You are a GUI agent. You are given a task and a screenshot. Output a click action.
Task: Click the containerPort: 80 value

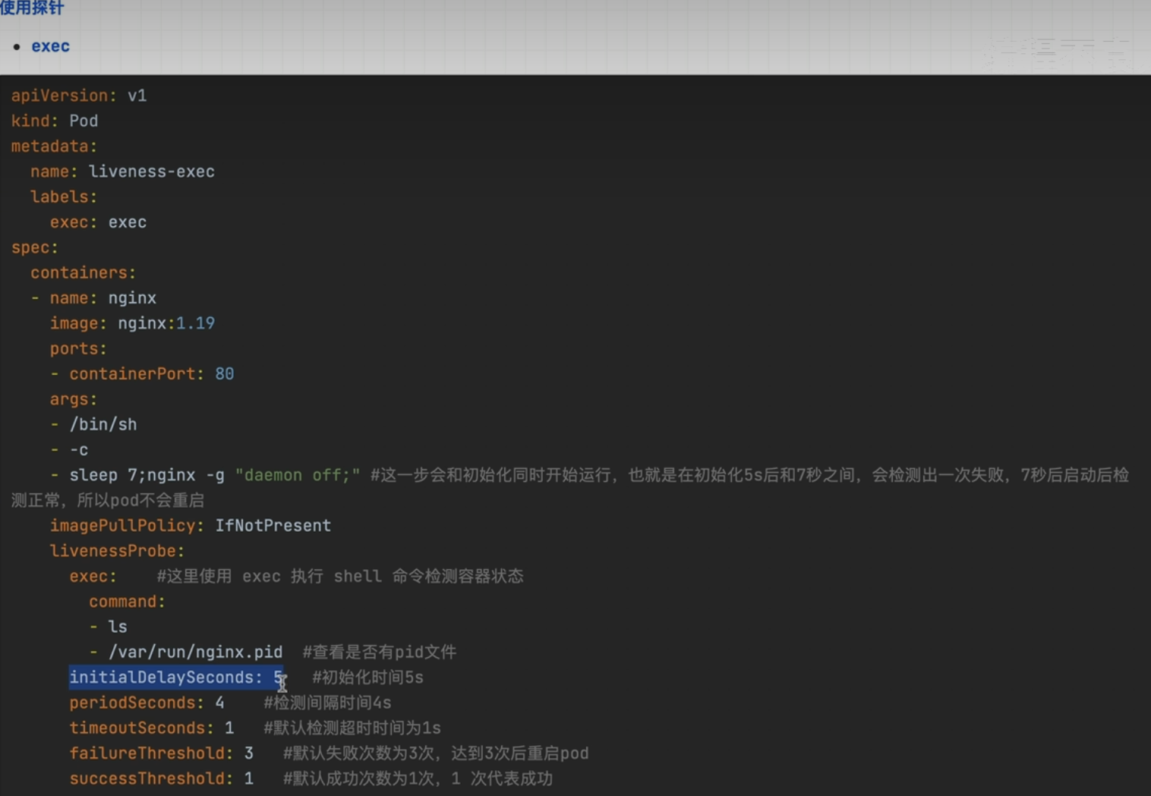click(225, 373)
